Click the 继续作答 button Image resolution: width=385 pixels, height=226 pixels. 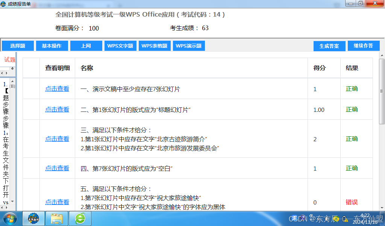(364, 46)
